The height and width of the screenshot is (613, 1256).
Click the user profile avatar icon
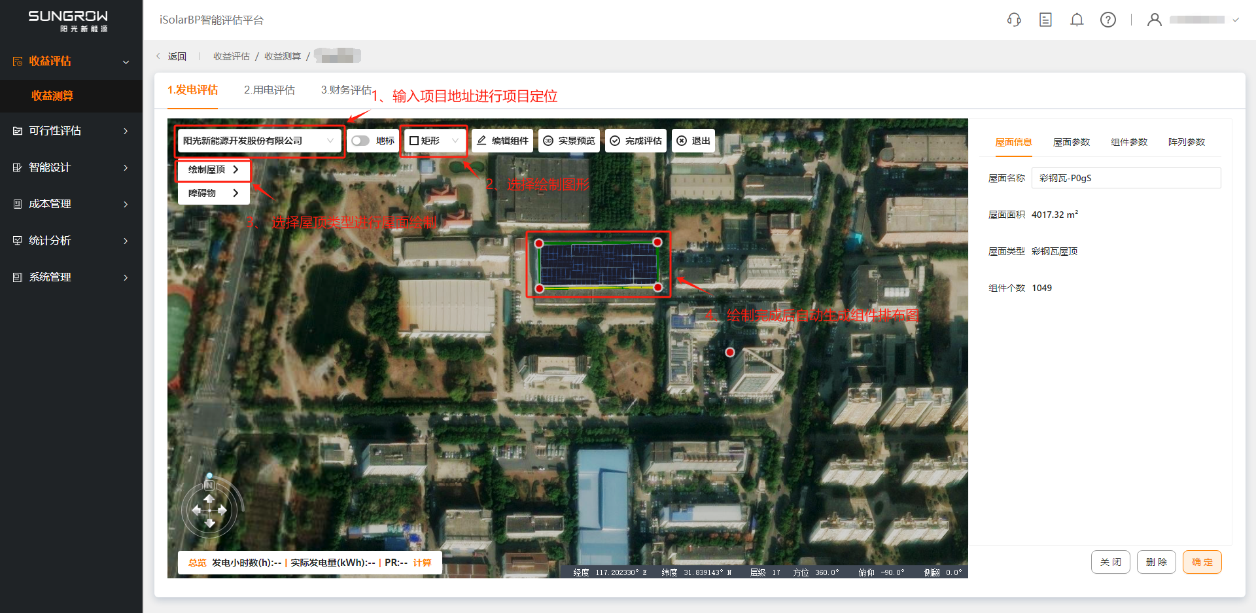(1154, 20)
